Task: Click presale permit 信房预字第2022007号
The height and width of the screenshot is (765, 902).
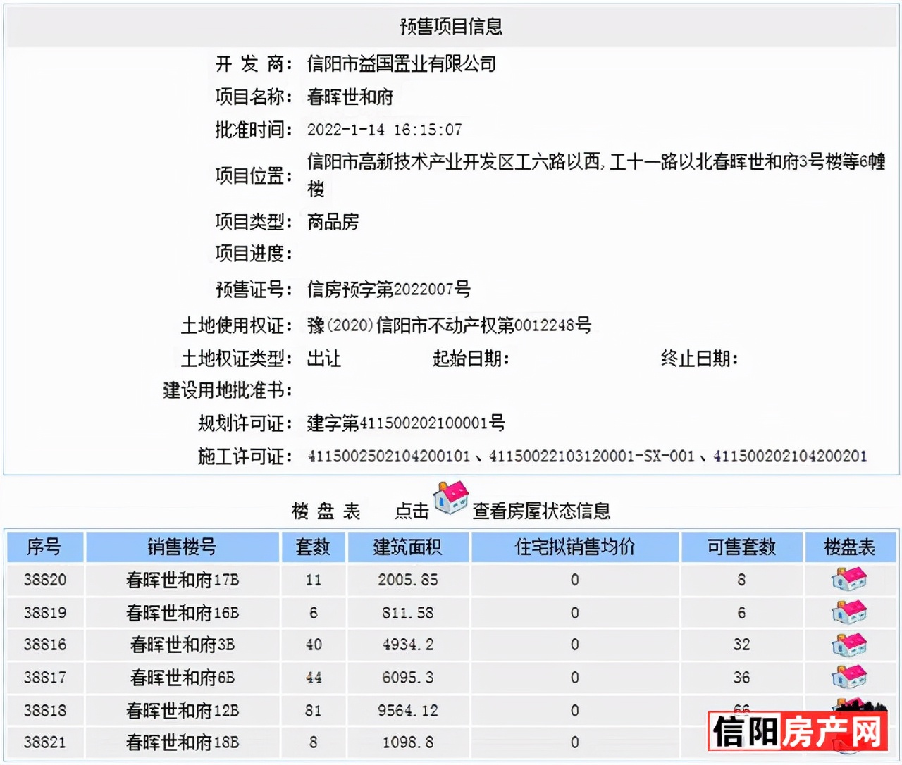Action: (x=388, y=290)
